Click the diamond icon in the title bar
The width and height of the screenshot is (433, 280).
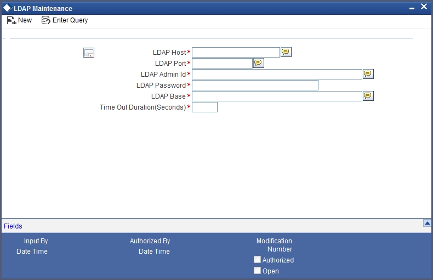(7, 8)
